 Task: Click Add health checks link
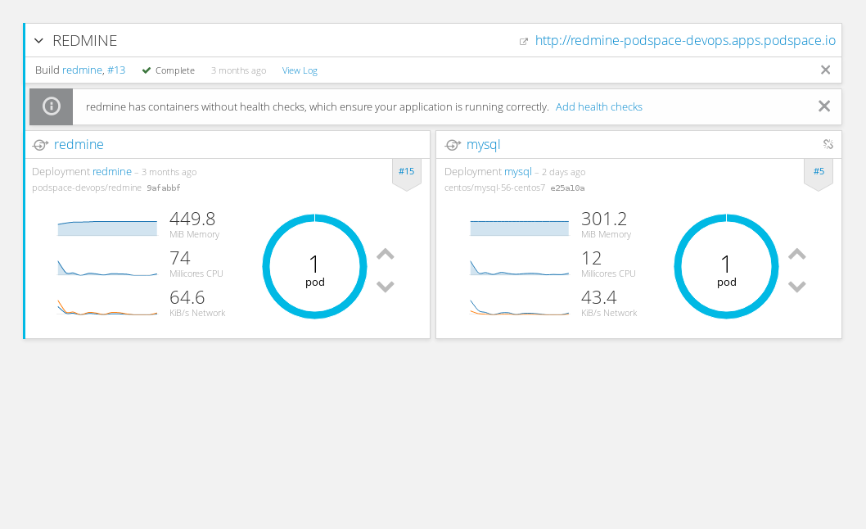coord(598,106)
